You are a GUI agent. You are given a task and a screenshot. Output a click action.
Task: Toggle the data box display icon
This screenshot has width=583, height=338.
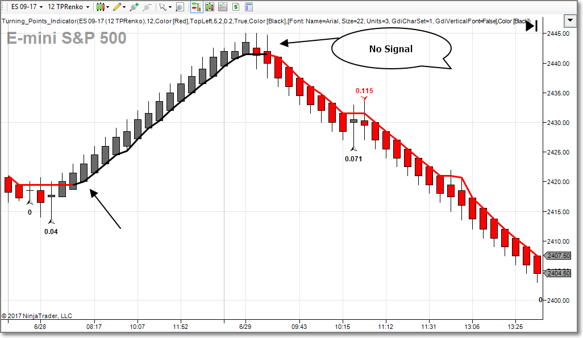180,7
